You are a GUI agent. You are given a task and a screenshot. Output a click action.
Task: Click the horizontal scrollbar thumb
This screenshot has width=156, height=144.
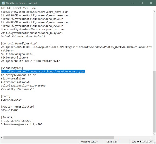pos(59,137)
